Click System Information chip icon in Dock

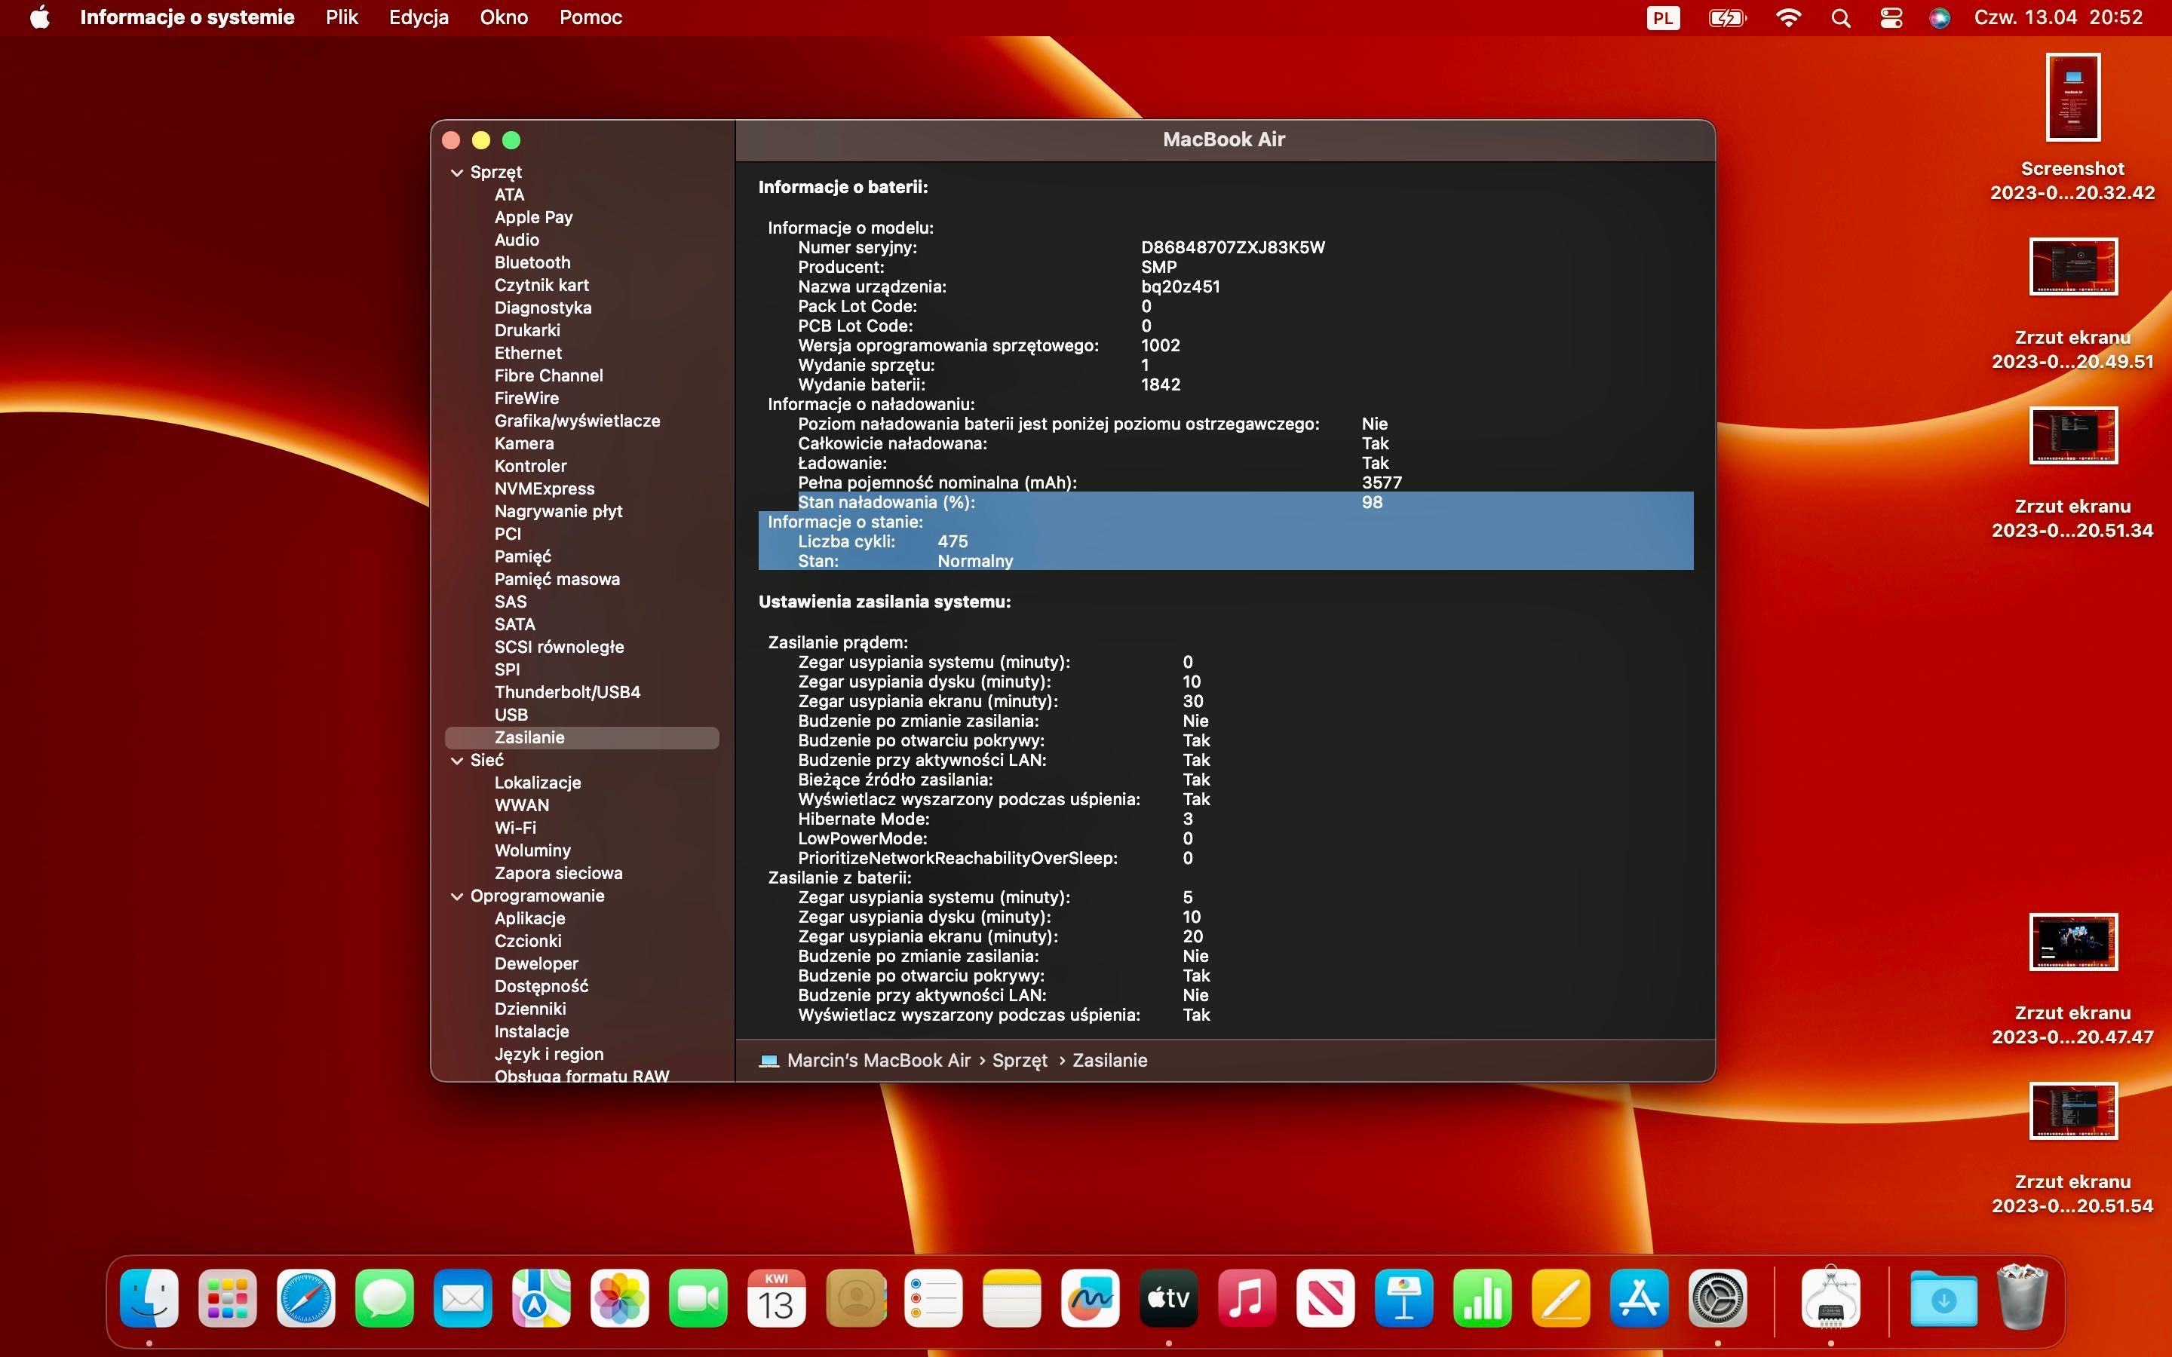click(1831, 1297)
